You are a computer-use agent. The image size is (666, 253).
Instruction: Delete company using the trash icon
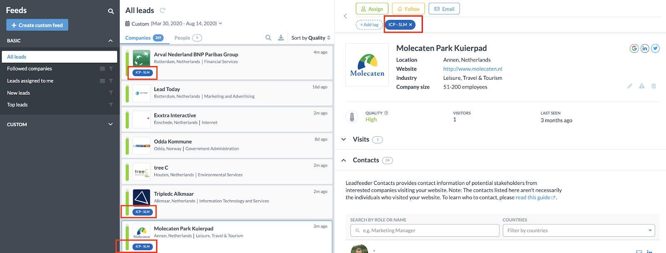(654, 86)
